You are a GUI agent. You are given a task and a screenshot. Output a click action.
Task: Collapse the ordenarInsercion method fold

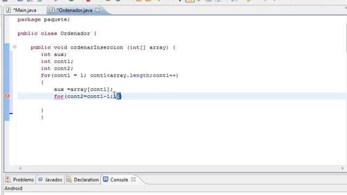coord(15,47)
